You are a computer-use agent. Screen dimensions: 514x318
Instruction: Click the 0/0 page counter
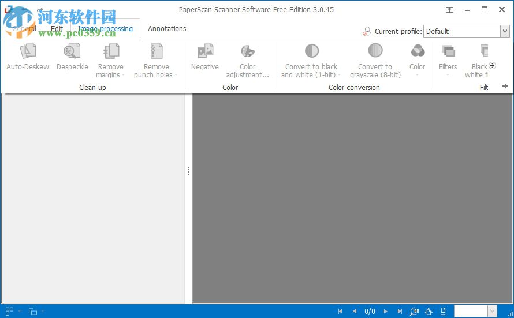(x=370, y=311)
